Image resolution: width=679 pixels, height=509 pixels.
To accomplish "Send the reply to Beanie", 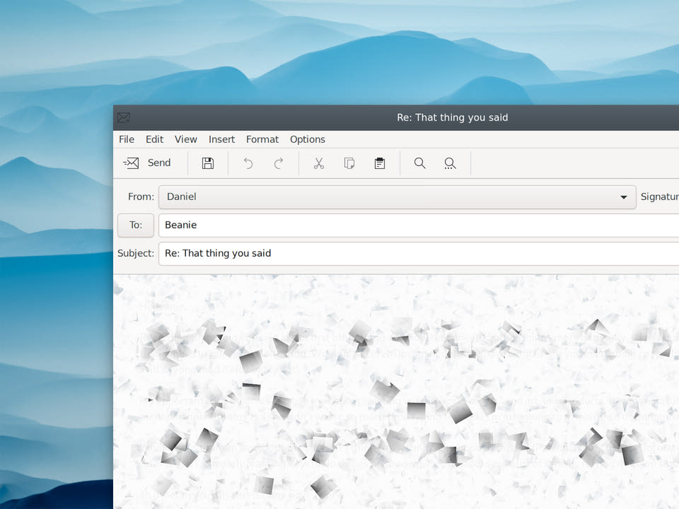I will [148, 163].
